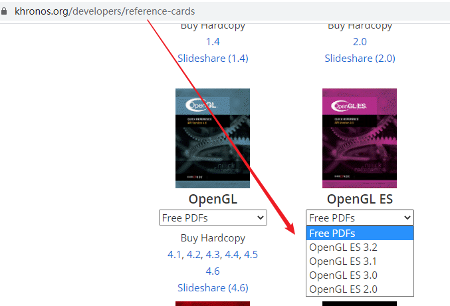
Task: Open the 2.0 reference card link
Action: [360, 42]
